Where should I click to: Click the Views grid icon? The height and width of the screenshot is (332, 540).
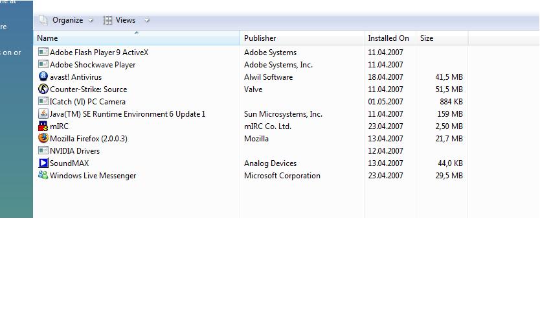coord(107,20)
